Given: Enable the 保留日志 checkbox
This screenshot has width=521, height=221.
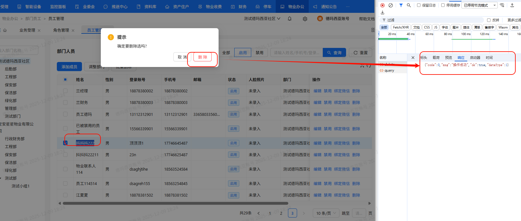Looking at the screenshot, I should 419,5.
